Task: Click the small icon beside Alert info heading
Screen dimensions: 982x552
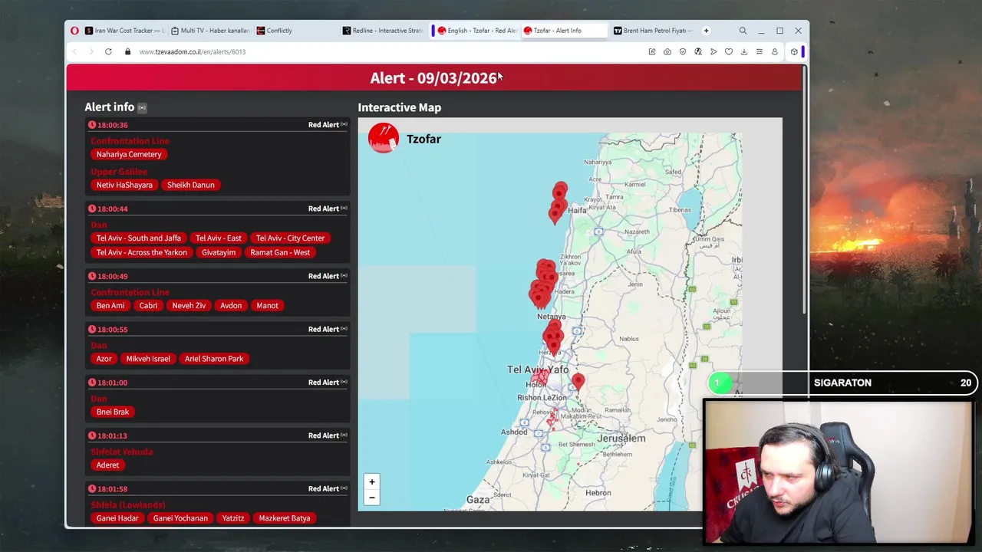Action: [142, 107]
